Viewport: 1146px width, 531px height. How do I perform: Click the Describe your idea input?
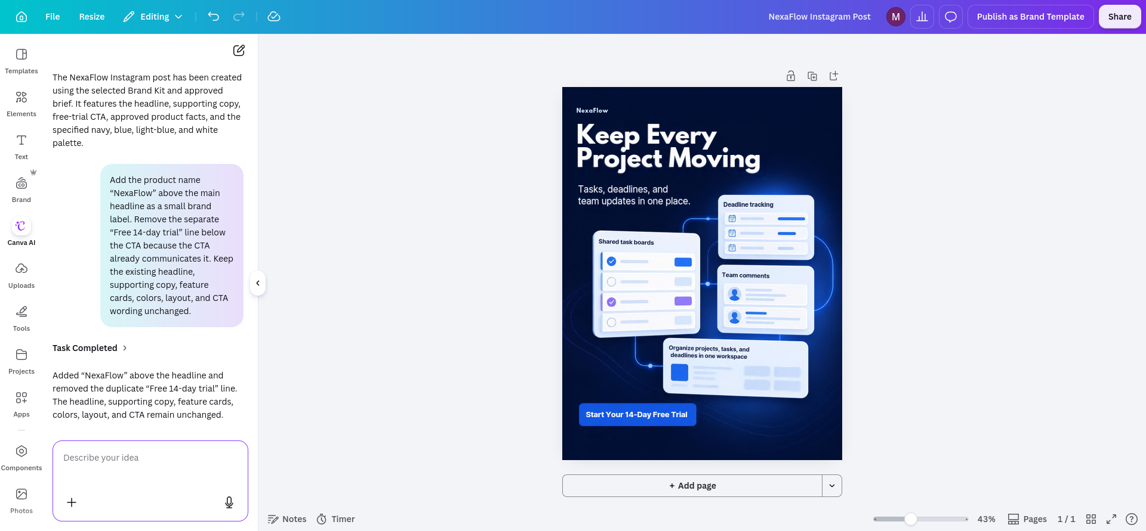(150, 458)
